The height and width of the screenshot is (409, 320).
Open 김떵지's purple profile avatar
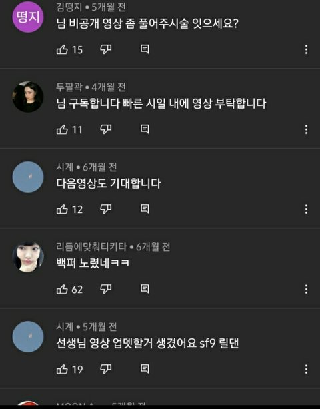(x=28, y=17)
